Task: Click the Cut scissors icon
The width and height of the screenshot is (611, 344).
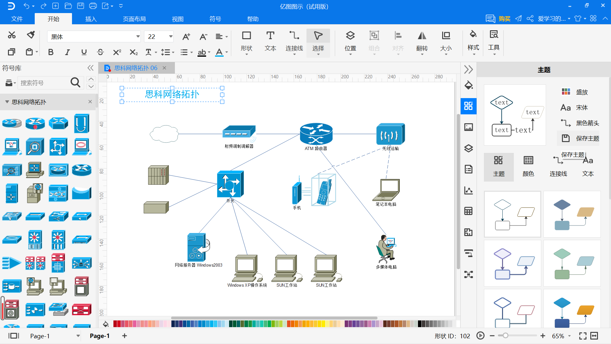Action: coord(12,35)
